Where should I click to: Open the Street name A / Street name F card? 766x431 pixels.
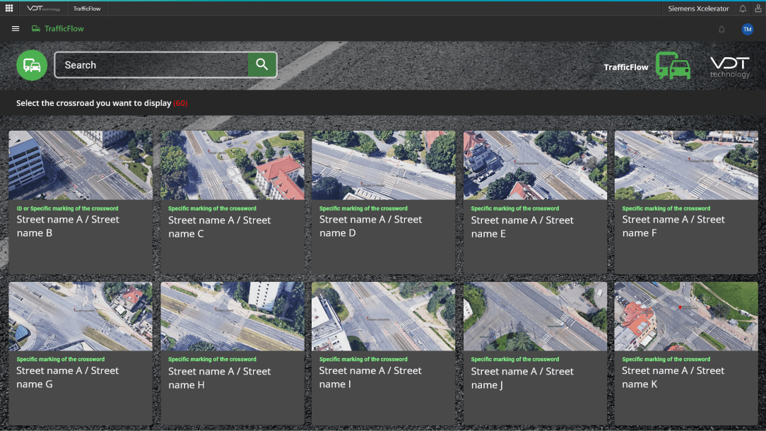coord(686,202)
